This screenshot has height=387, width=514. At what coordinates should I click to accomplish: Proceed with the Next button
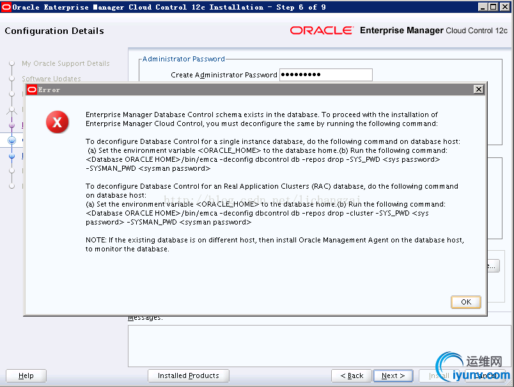[393, 375]
